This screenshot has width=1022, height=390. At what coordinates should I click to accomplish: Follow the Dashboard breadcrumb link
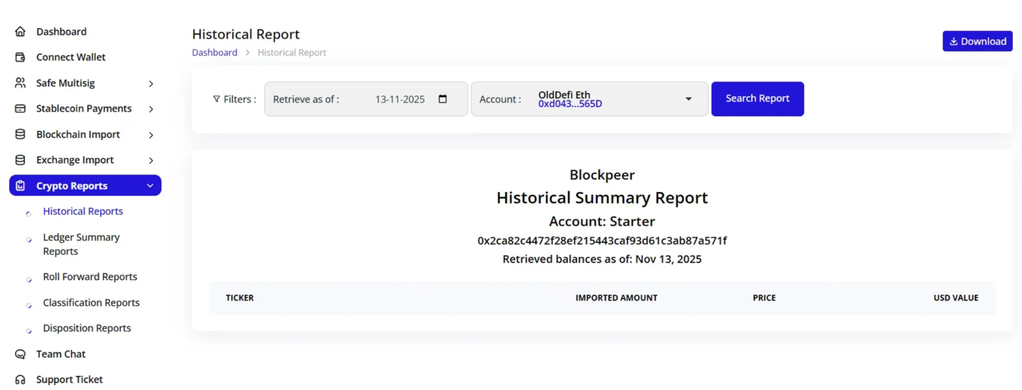[x=214, y=52]
